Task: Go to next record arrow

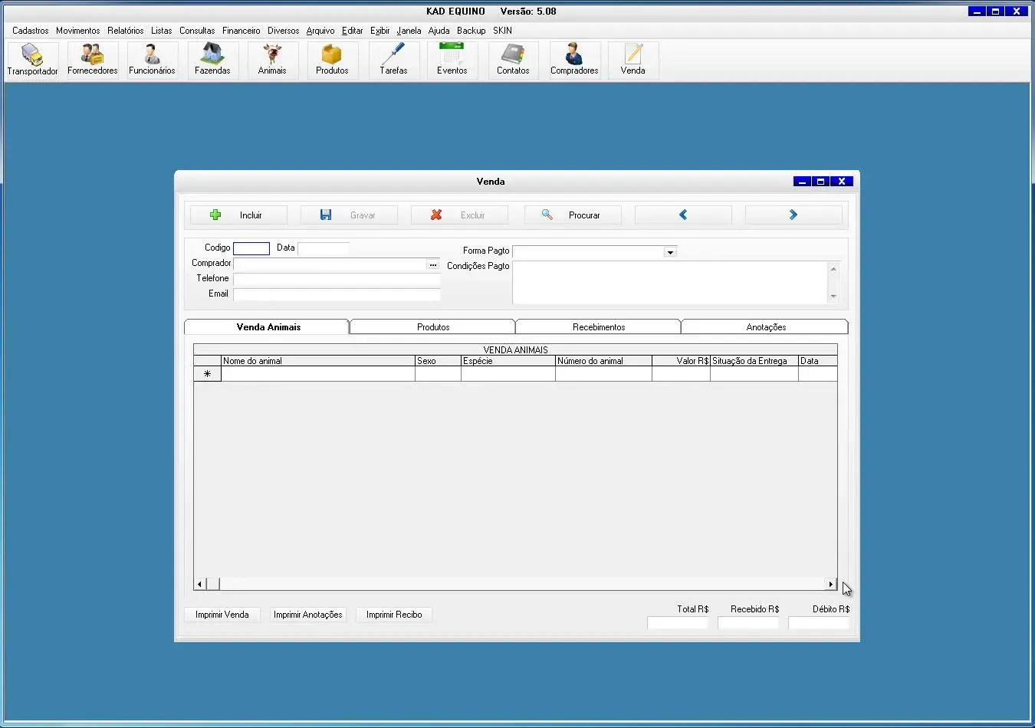Action: 793,215
